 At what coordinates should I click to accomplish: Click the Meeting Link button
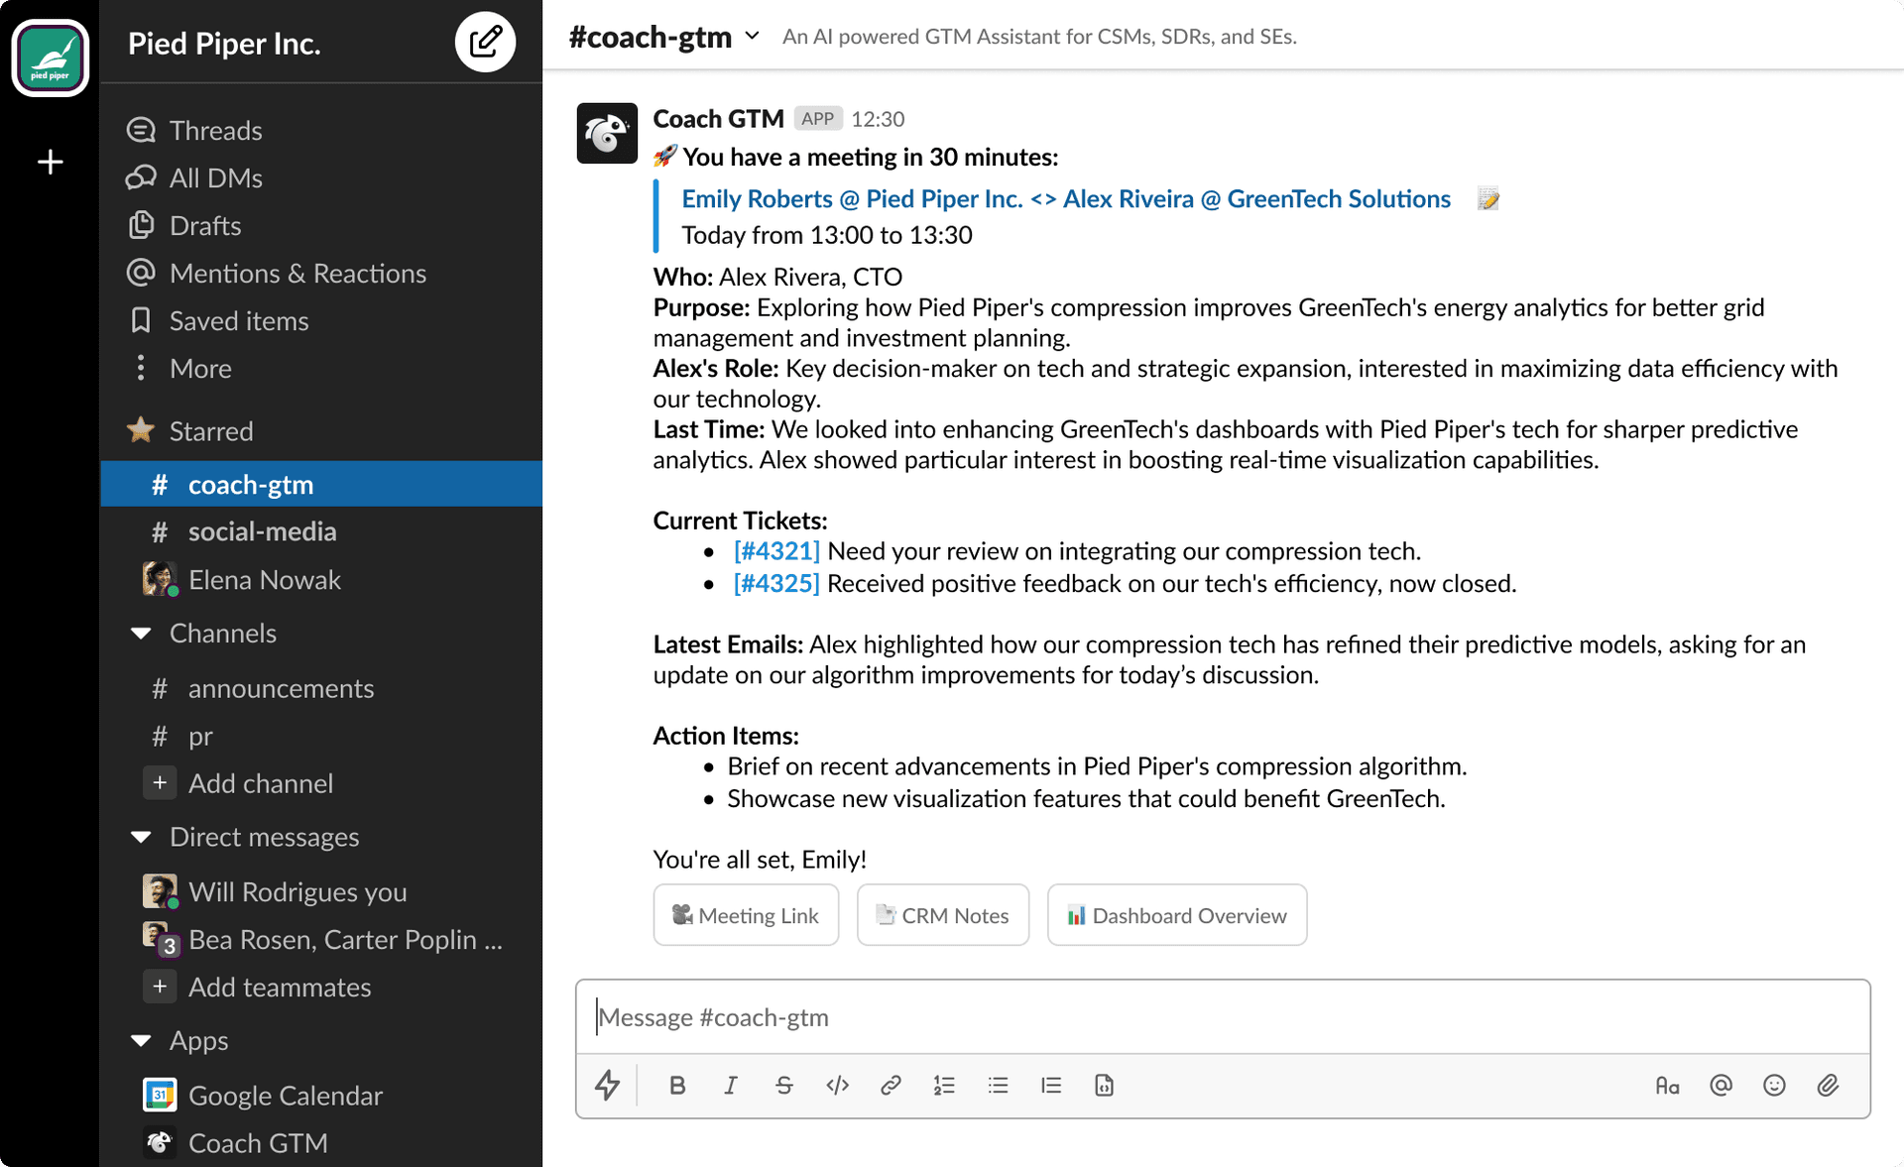click(x=746, y=915)
